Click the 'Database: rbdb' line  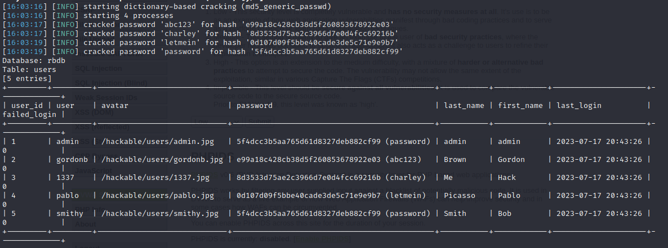click(34, 60)
